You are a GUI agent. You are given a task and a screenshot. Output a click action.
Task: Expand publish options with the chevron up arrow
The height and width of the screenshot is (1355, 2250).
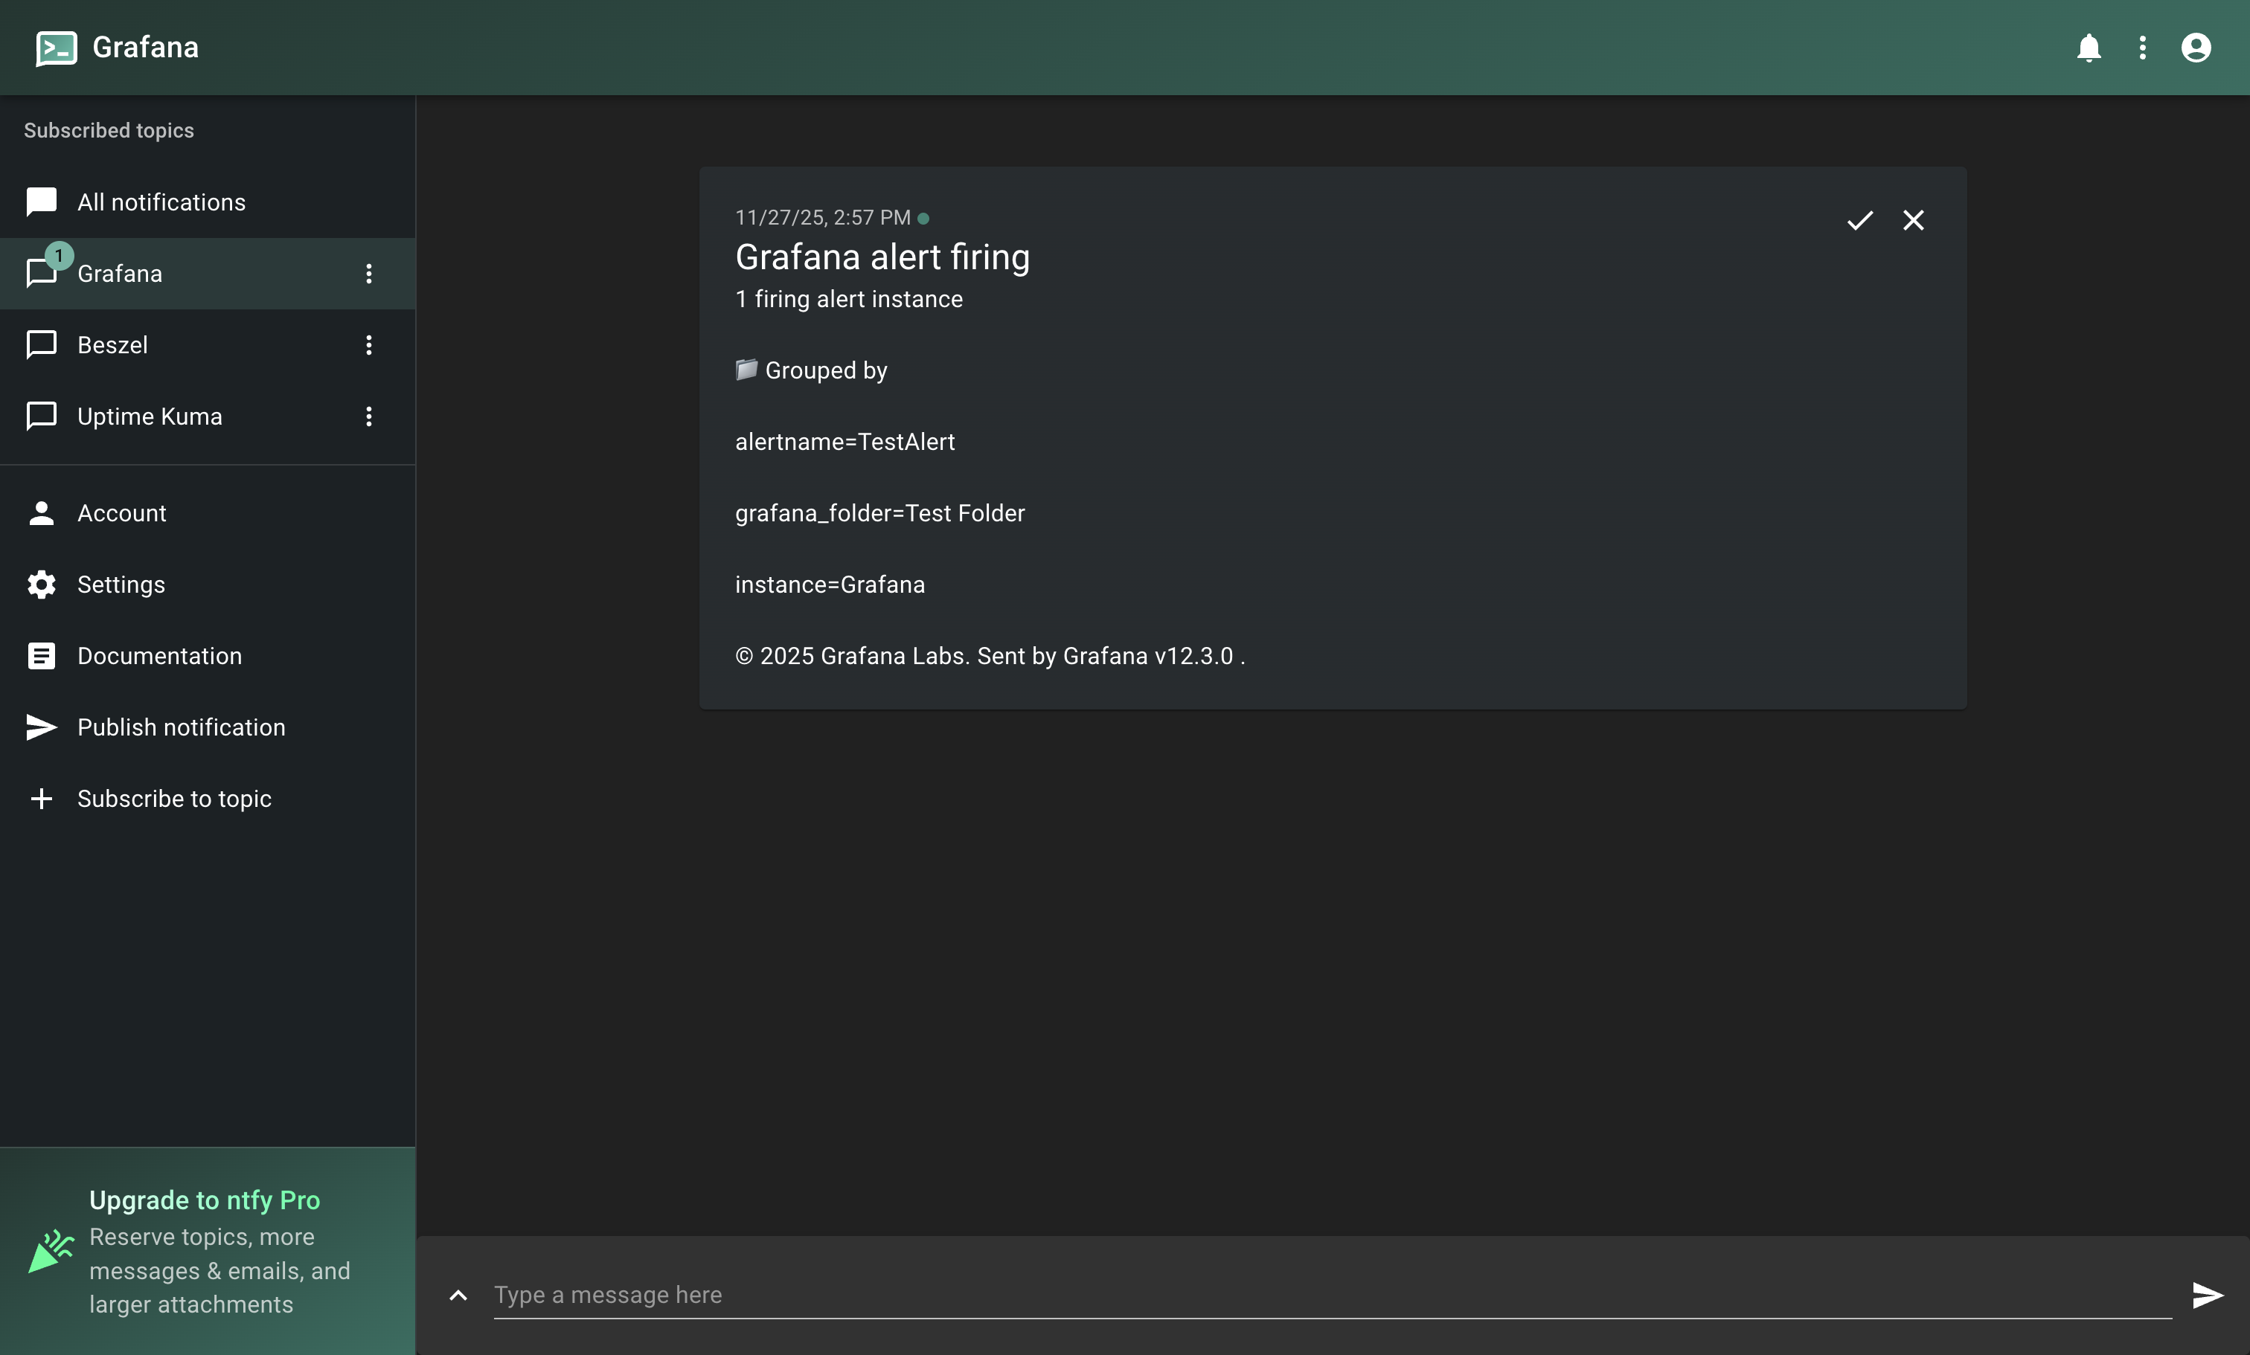(458, 1295)
